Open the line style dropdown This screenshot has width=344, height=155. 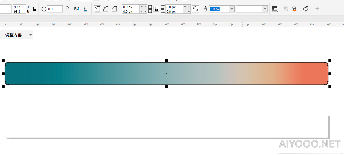click(265, 9)
